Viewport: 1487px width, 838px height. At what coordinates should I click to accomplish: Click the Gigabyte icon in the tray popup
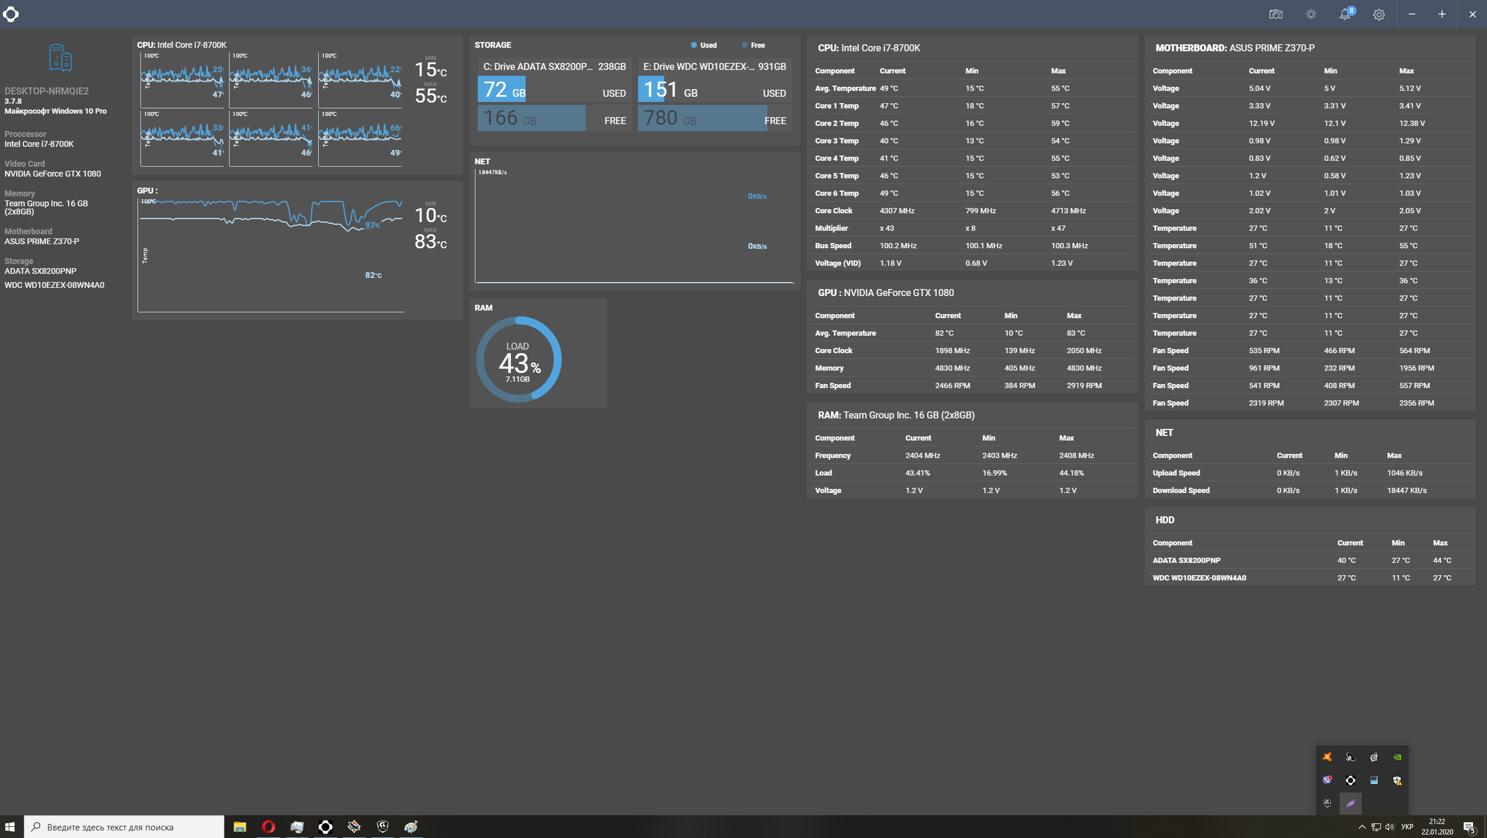pos(1327,804)
